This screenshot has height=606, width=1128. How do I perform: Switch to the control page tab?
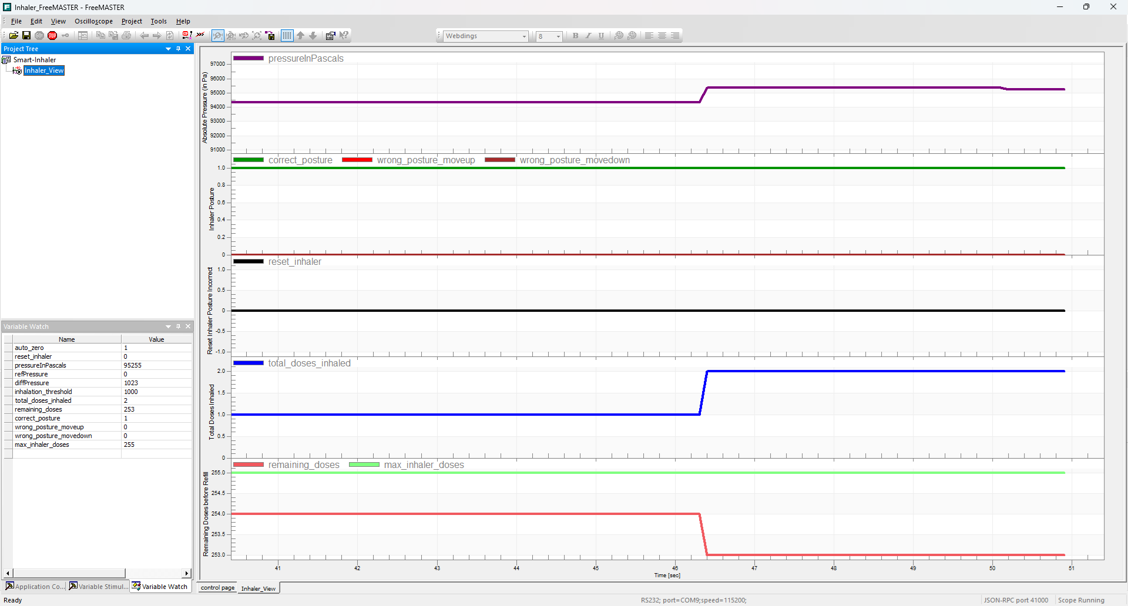click(x=217, y=588)
